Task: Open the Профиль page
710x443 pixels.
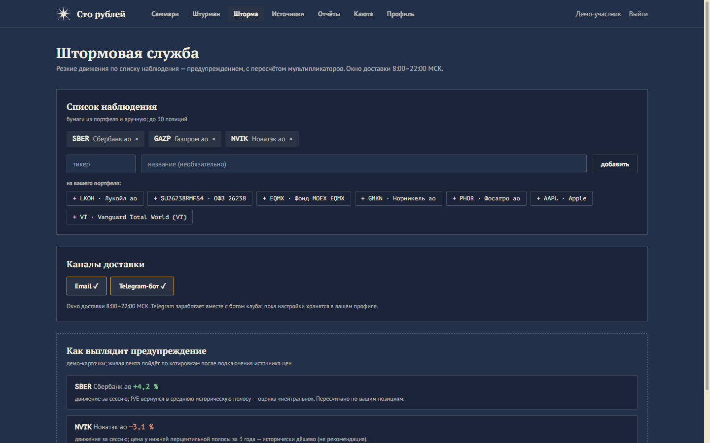Action: click(400, 14)
